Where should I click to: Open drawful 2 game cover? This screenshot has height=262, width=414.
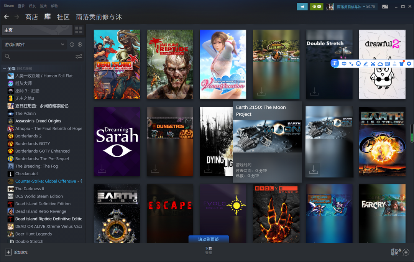click(382, 64)
